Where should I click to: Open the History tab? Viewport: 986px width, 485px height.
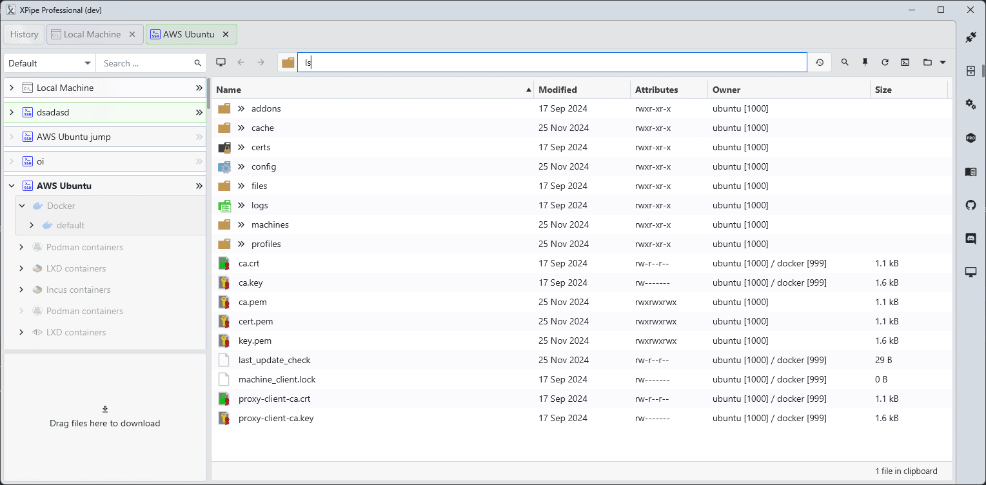coord(24,34)
